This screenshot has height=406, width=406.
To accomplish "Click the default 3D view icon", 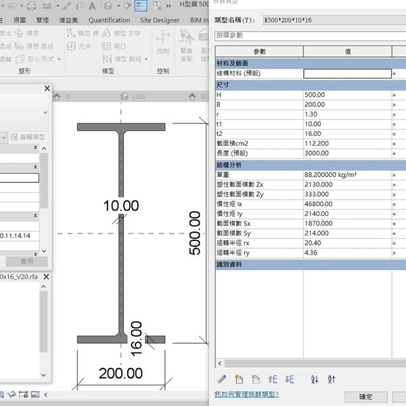I will click(109, 5).
